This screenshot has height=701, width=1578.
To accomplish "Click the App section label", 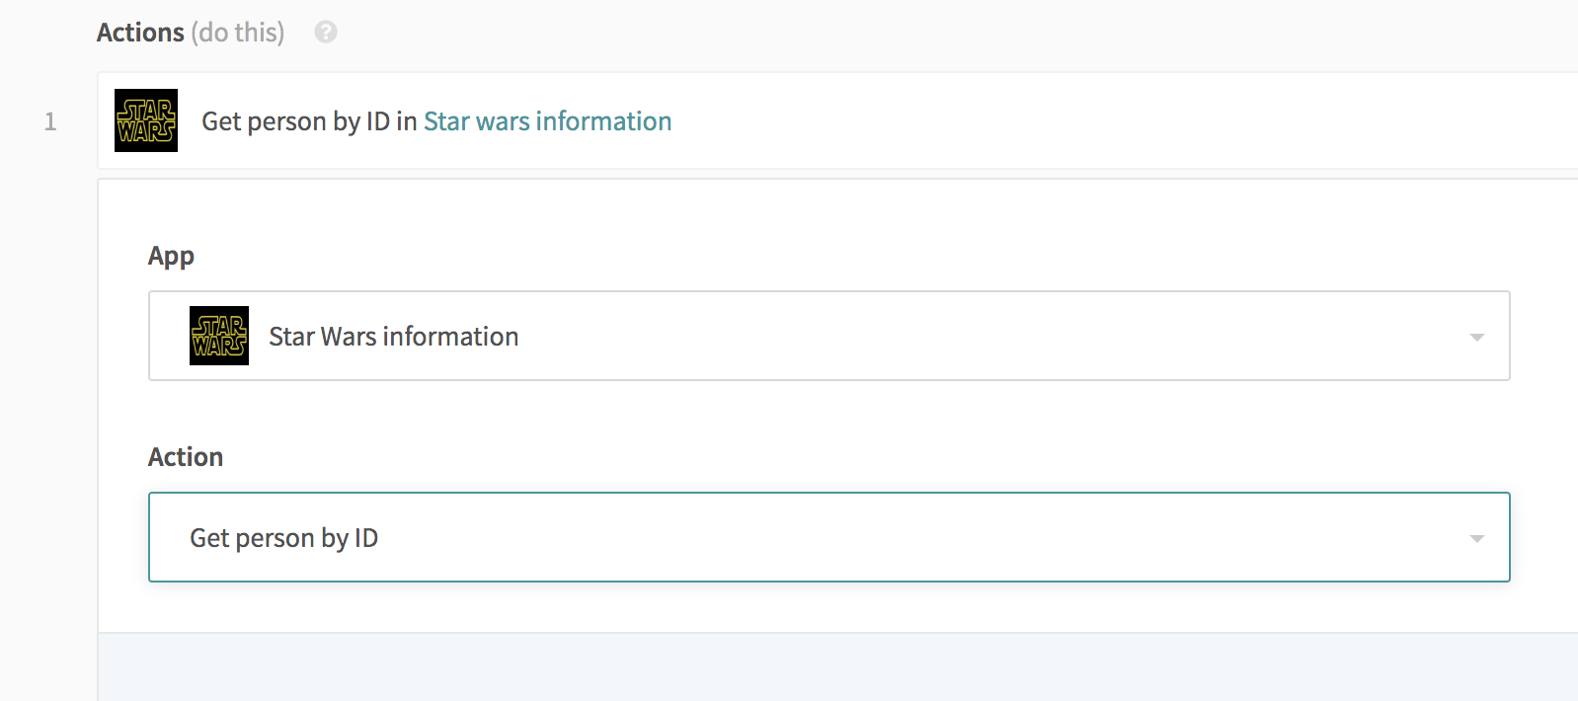I will [x=171, y=256].
